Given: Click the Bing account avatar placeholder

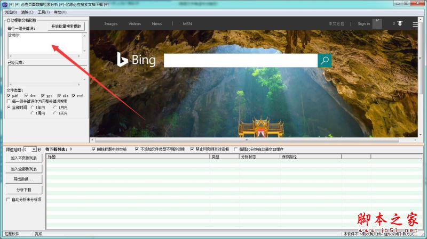Looking at the screenshot, I should tap(377, 23).
